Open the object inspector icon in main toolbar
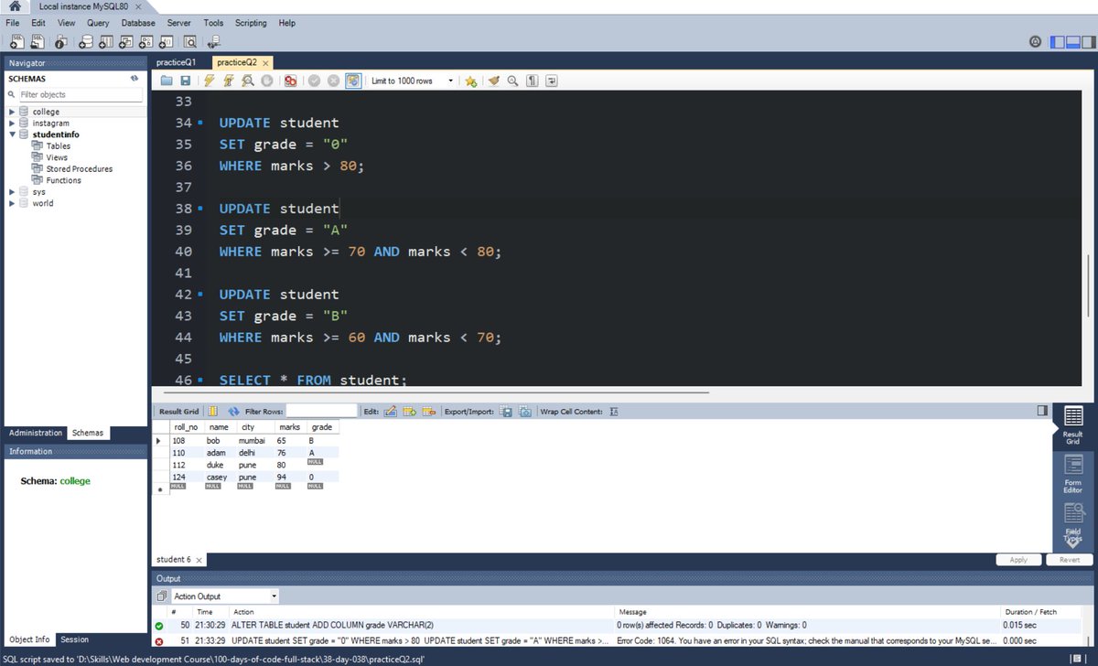Screen dimensions: 1098x666 pos(60,41)
